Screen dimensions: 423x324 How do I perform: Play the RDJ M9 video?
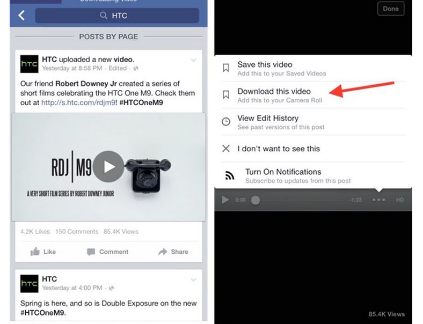click(x=108, y=166)
